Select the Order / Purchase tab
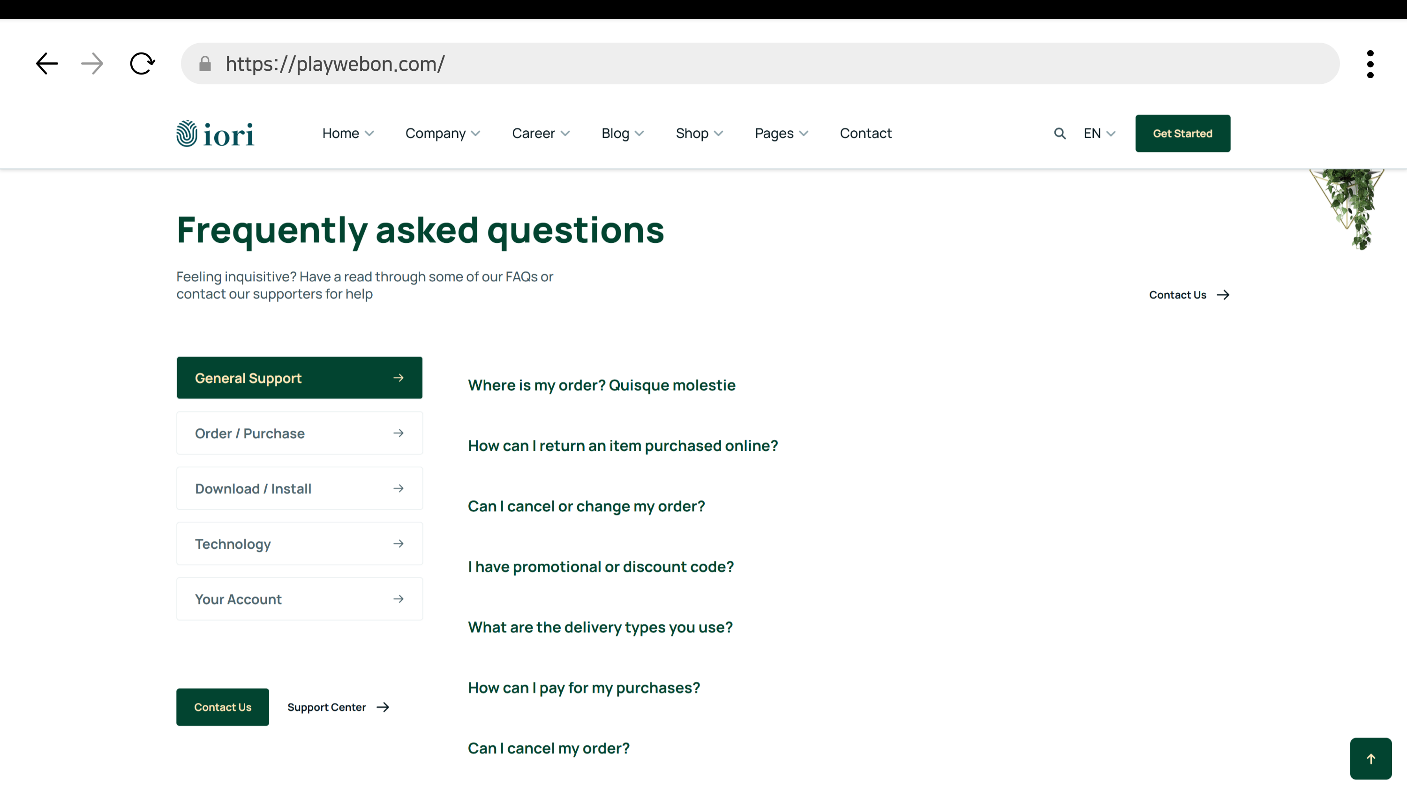This screenshot has width=1407, height=791. (299, 433)
